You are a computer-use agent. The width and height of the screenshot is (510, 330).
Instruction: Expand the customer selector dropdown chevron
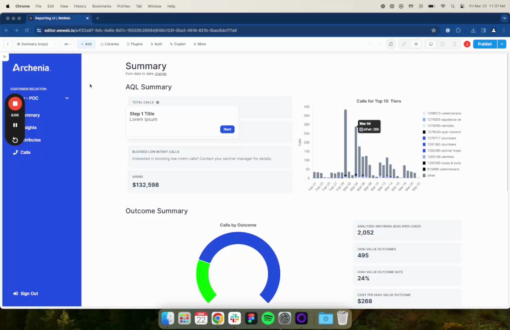tap(67, 98)
